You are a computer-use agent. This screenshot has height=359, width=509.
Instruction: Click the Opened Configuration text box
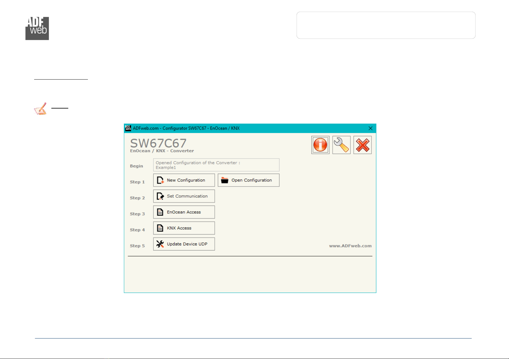(216, 165)
